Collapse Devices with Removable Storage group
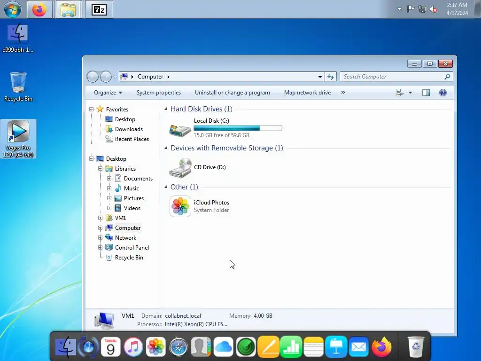 (166, 148)
